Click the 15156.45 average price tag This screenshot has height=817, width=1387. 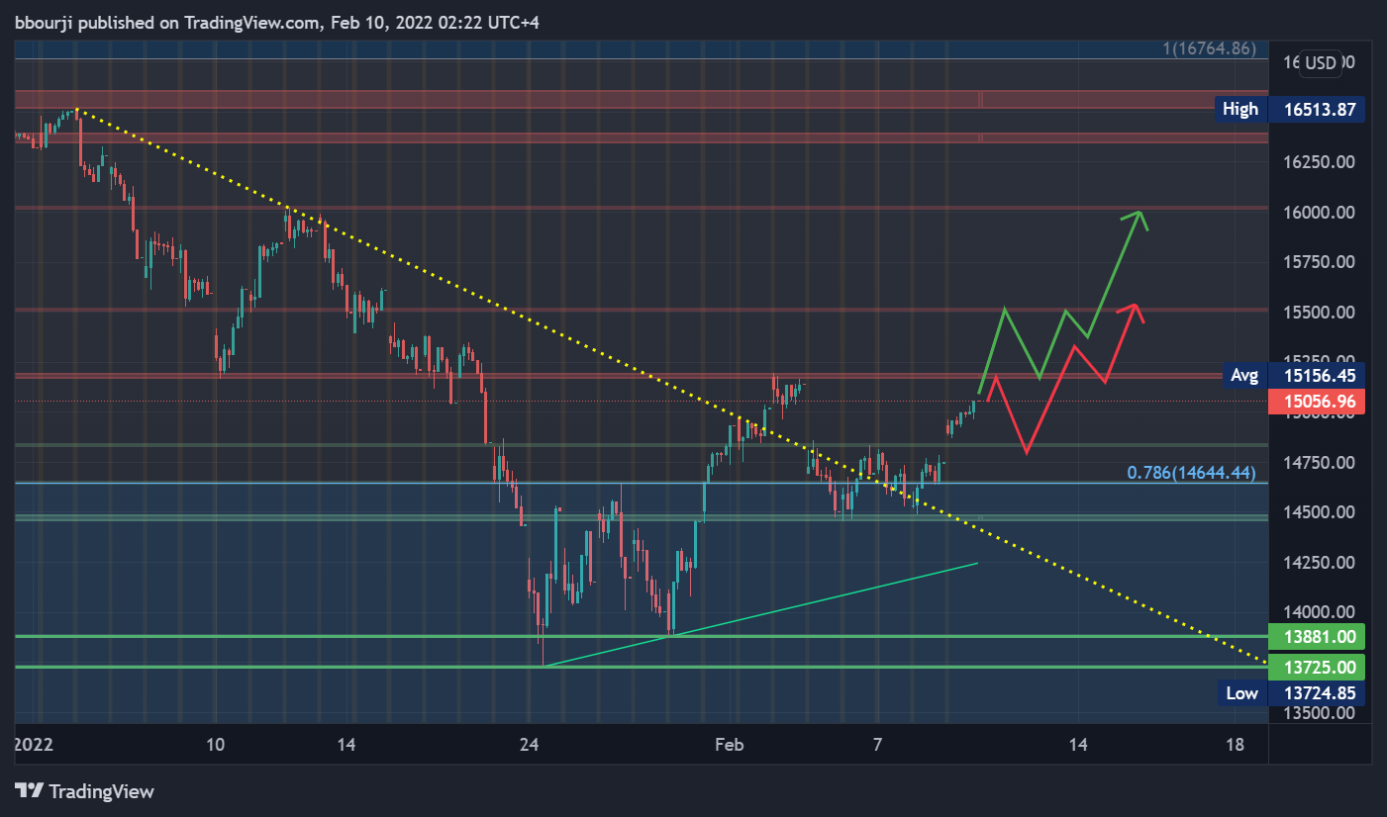tap(1318, 375)
